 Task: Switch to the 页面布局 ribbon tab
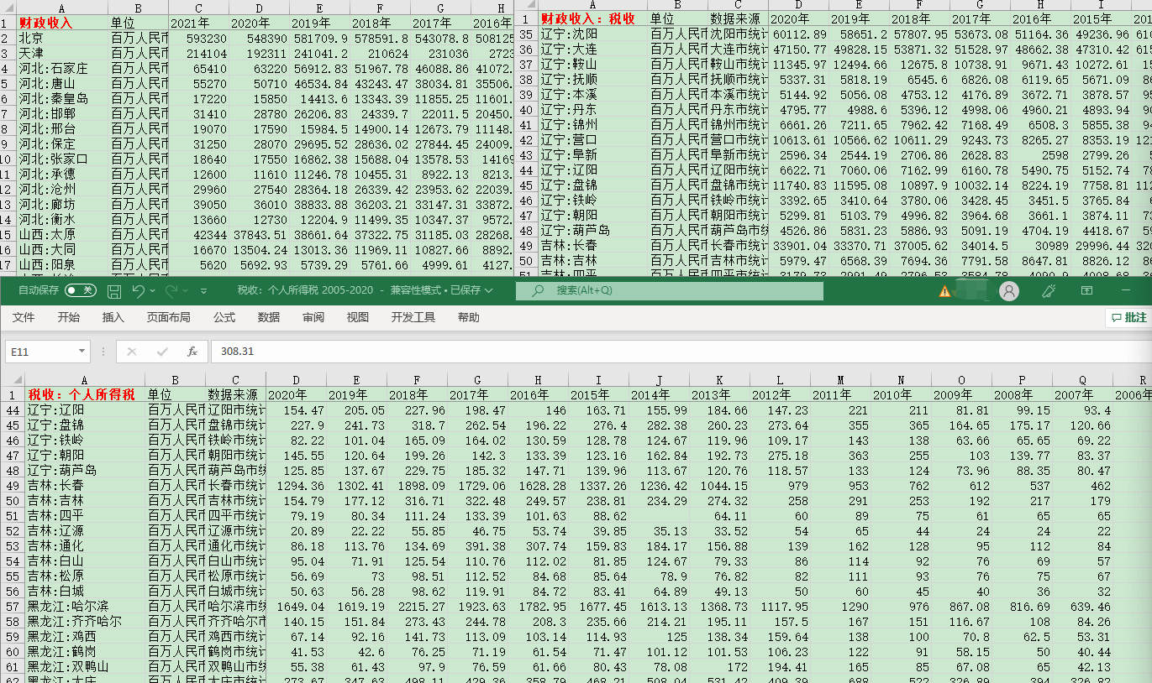[x=168, y=317]
